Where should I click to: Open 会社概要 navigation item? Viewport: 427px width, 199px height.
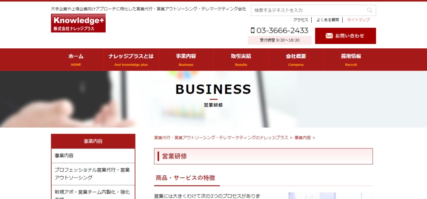[296, 59]
